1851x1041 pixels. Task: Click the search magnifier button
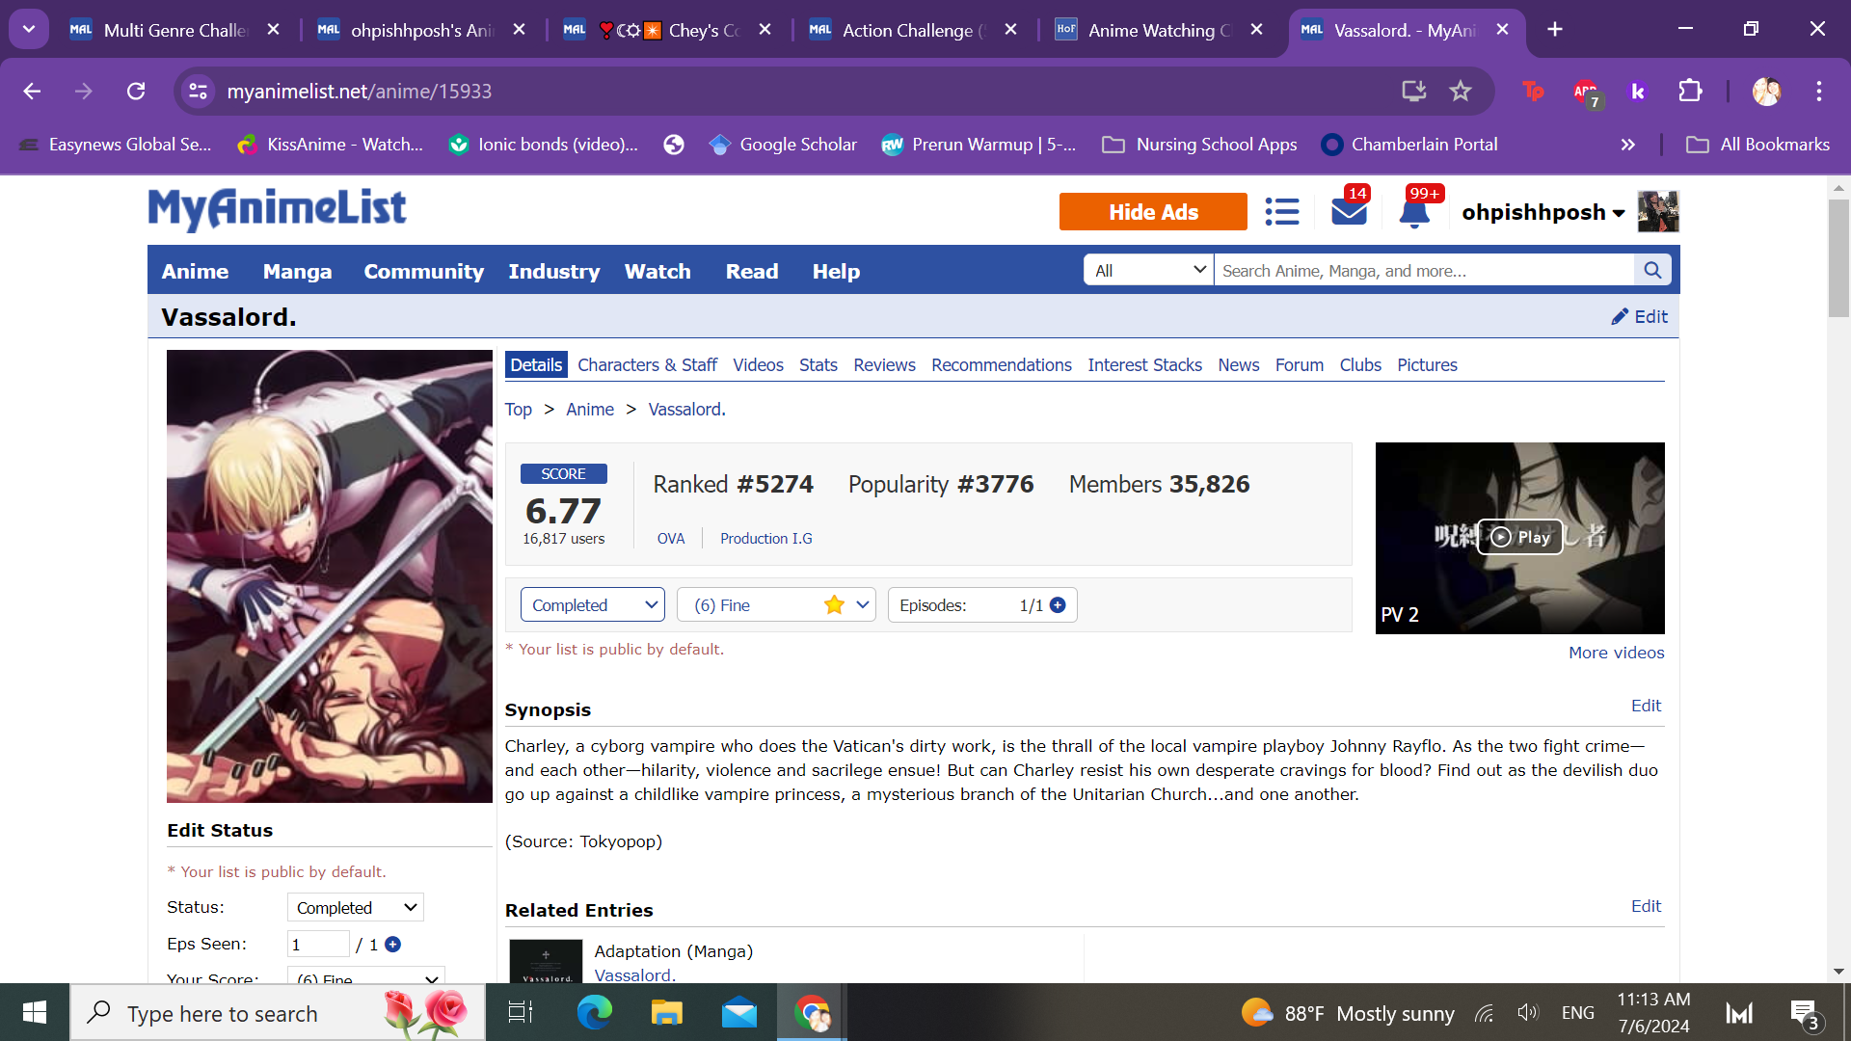click(x=1652, y=271)
